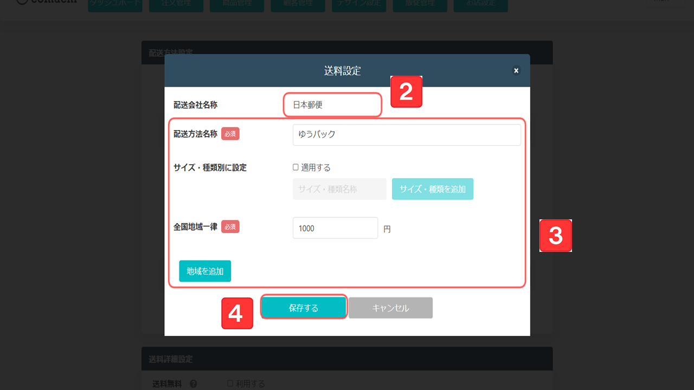
Task: Open the 注文管理 tab in the top navigation
Action: coord(176,5)
